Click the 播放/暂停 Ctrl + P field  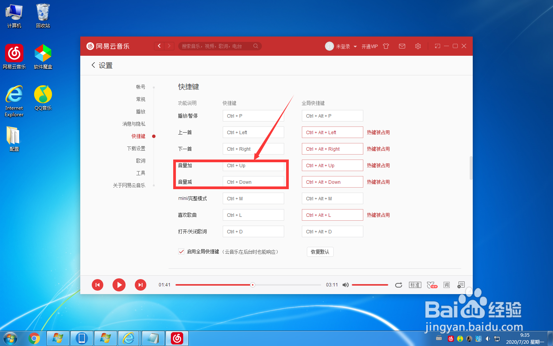click(x=253, y=116)
